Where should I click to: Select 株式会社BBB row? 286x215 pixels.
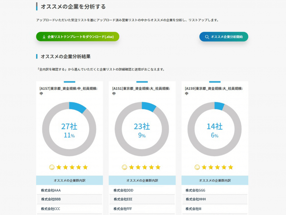pyautogui.click(x=69, y=199)
